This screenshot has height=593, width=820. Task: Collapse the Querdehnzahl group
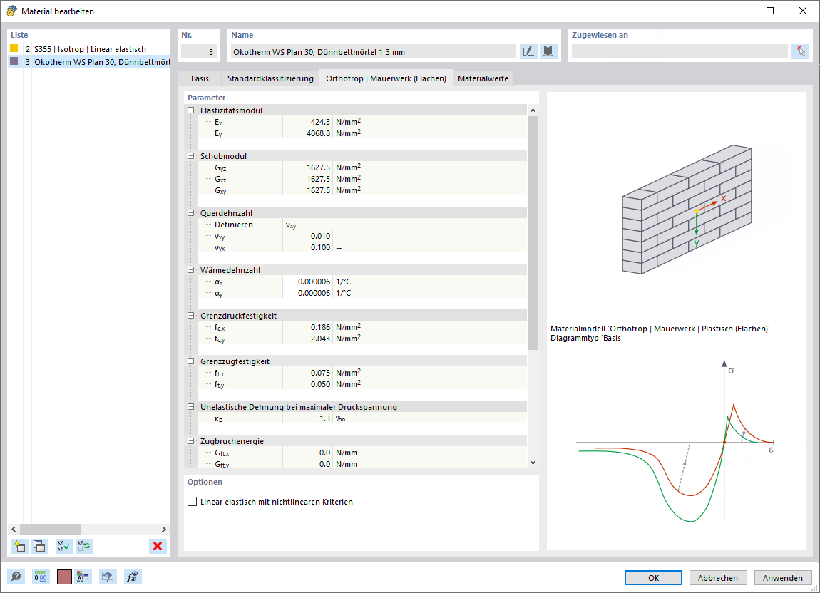[x=191, y=213]
